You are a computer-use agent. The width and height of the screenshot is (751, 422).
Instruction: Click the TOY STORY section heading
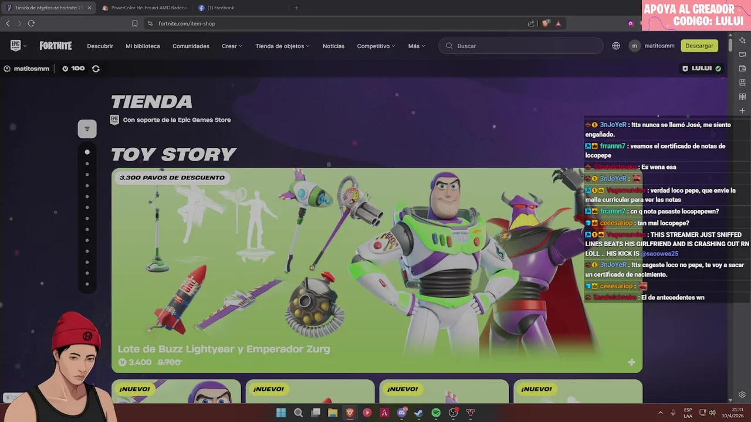click(174, 154)
